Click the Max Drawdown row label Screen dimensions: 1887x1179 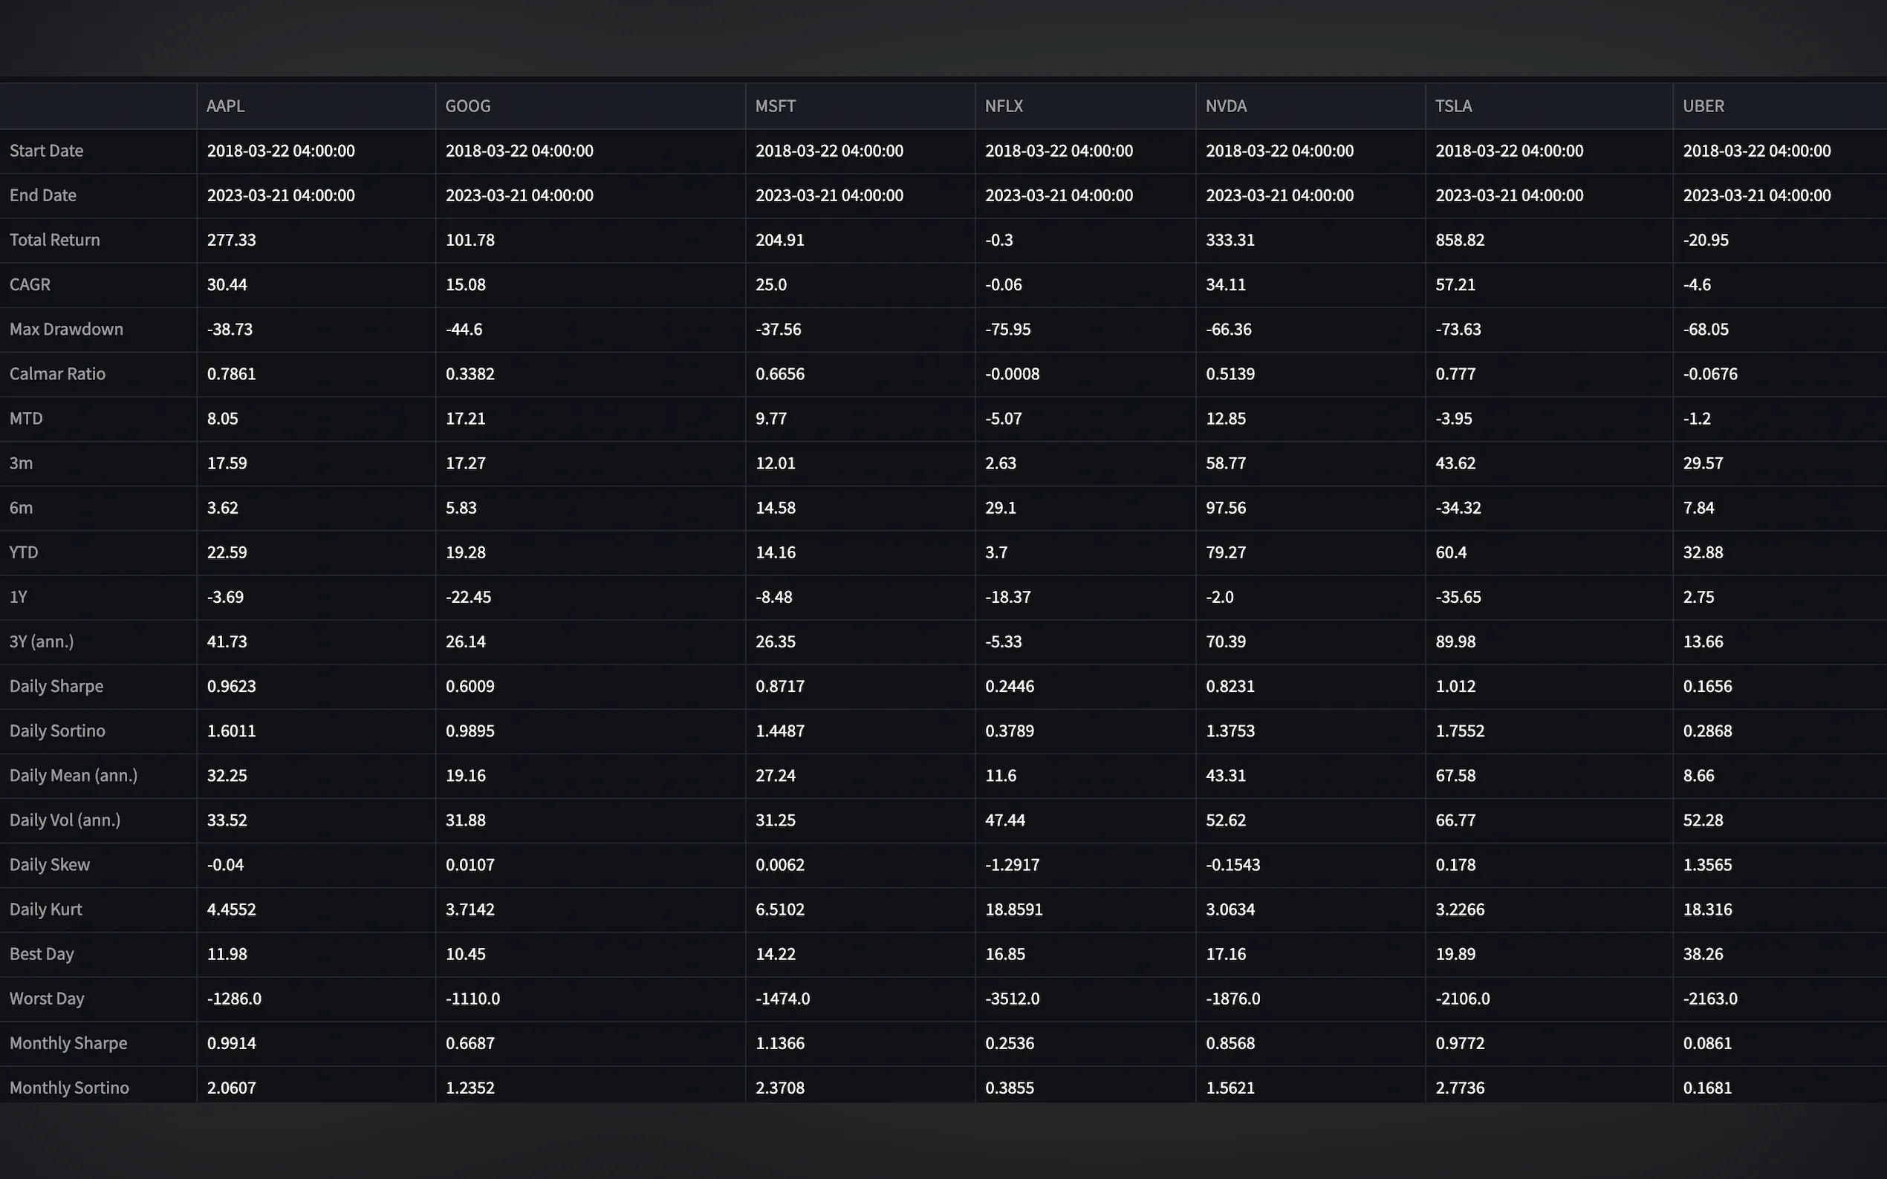pyautogui.click(x=66, y=329)
